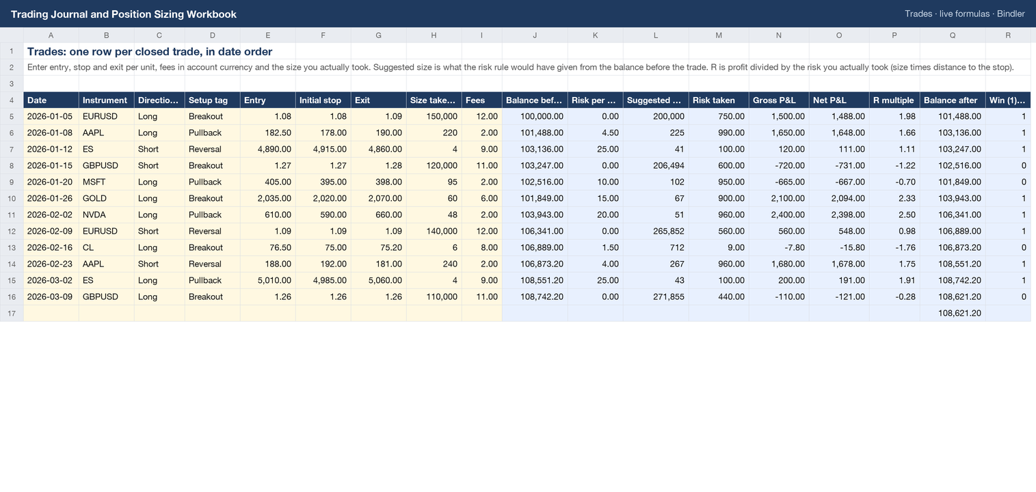
Task: Click the Net P&L header cell
Action: tap(838, 100)
